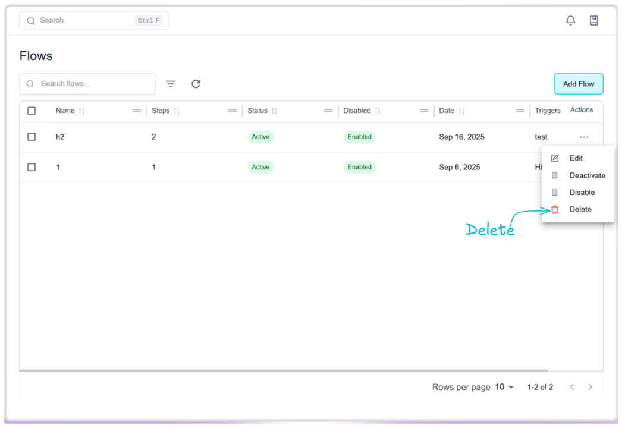Click the notification bell icon
Image resolution: width=622 pixels, height=428 pixels.
[x=570, y=21]
